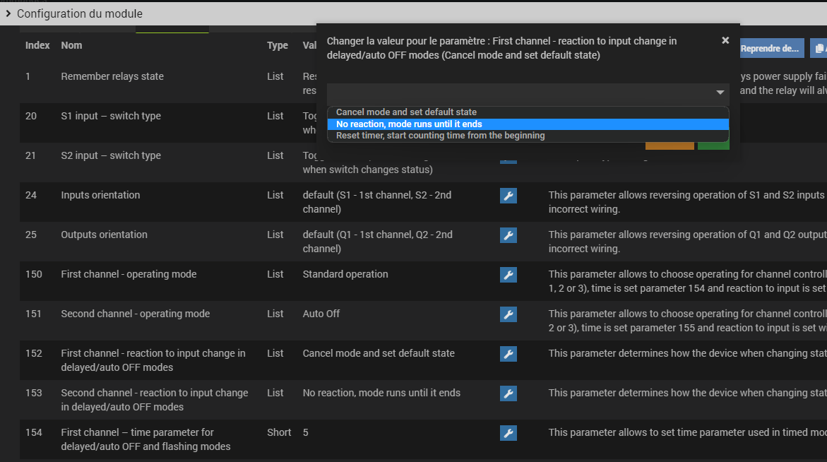Open wrench editor for parameter 152
The height and width of the screenshot is (462, 827).
(508, 354)
